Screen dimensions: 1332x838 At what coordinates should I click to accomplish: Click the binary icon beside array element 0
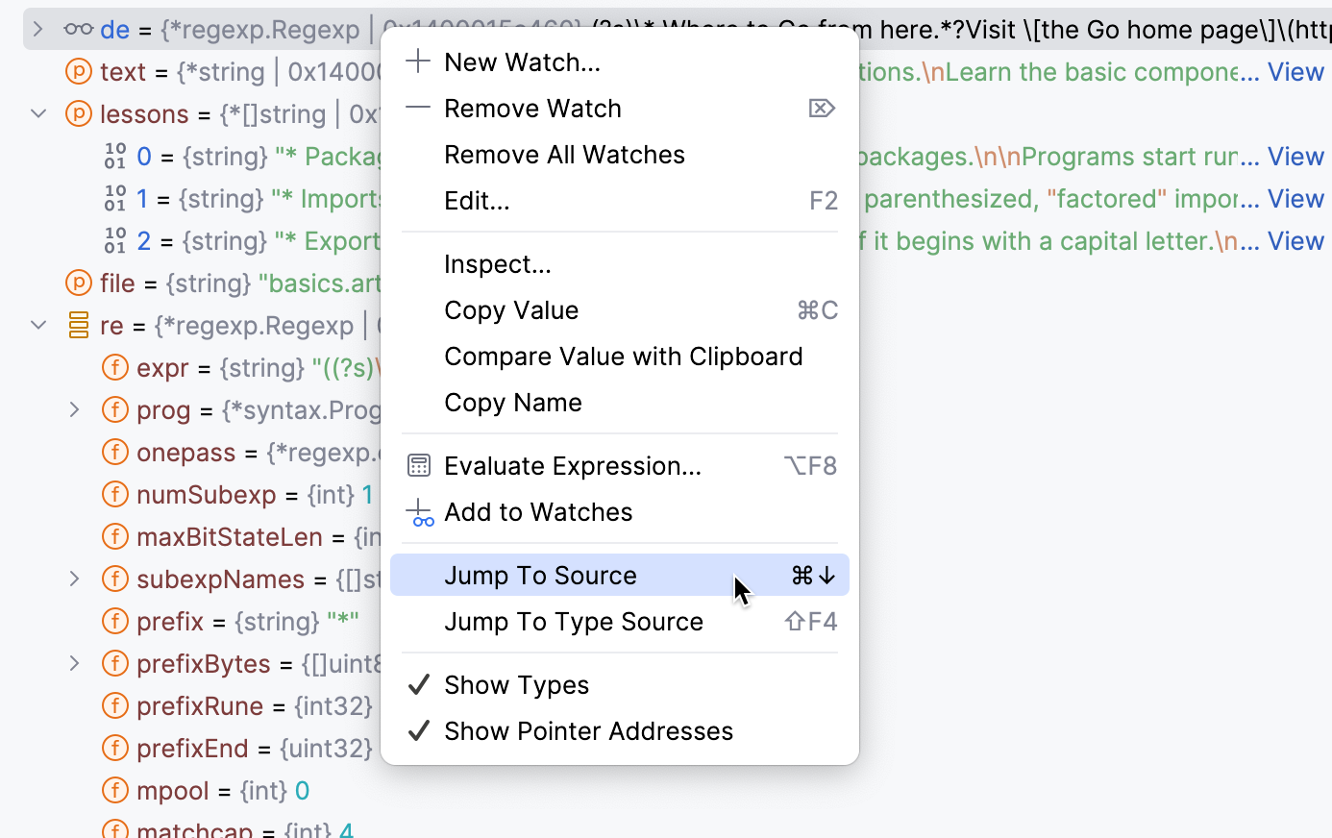click(x=114, y=156)
